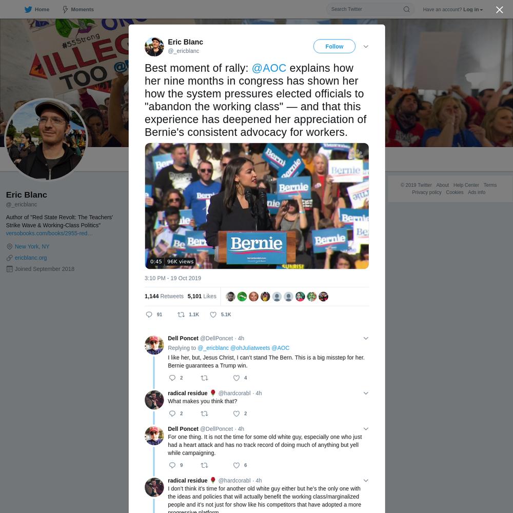Expand chevron menu on Dell Poncet's first reply
Image resolution: width=513 pixels, height=513 pixels.
coord(366,338)
